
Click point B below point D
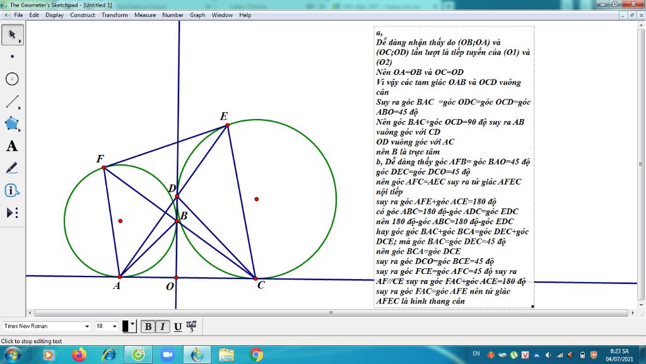point(177,221)
